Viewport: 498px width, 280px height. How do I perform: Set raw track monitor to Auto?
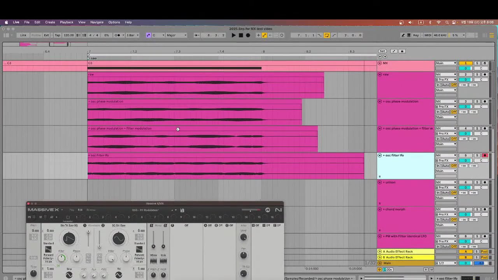445,85
